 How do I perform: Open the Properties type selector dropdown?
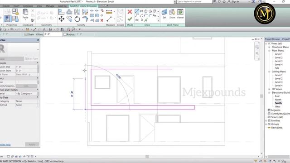pos(38,49)
